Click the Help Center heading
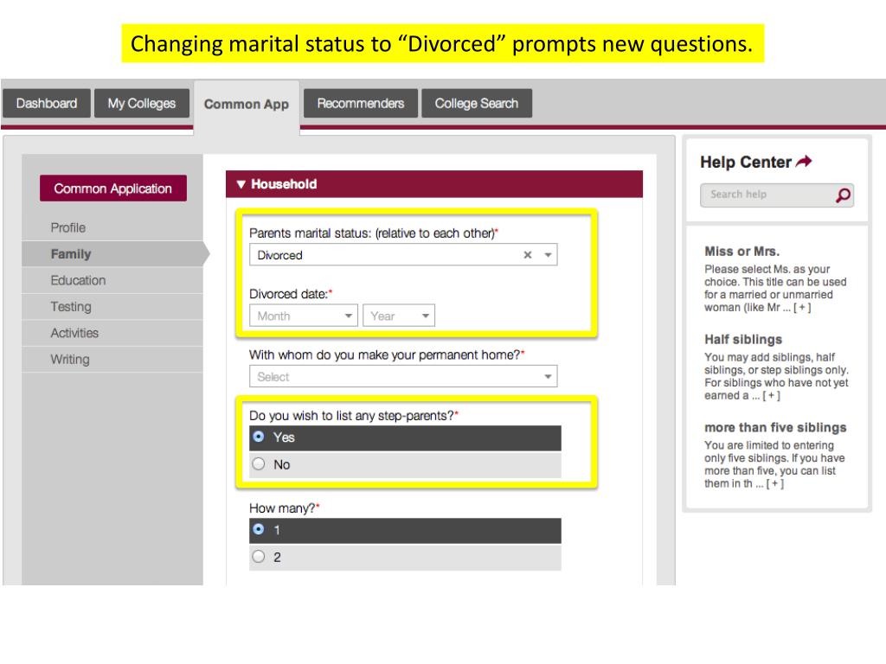 click(x=745, y=162)
